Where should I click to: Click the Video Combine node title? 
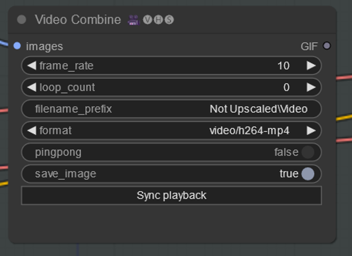pyautogui.click(x=78, y=19)
